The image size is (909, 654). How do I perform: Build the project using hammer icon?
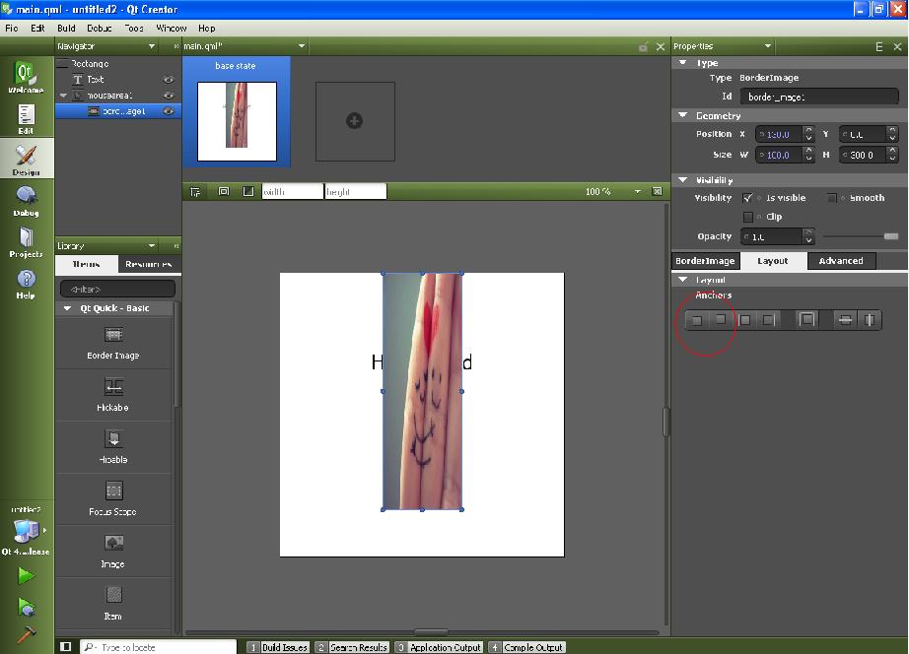(26, 634)
